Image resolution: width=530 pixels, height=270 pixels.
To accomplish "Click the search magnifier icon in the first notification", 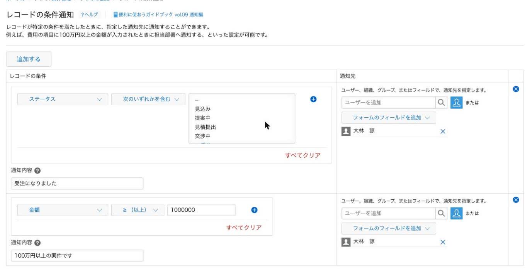I will coord(441,103).
